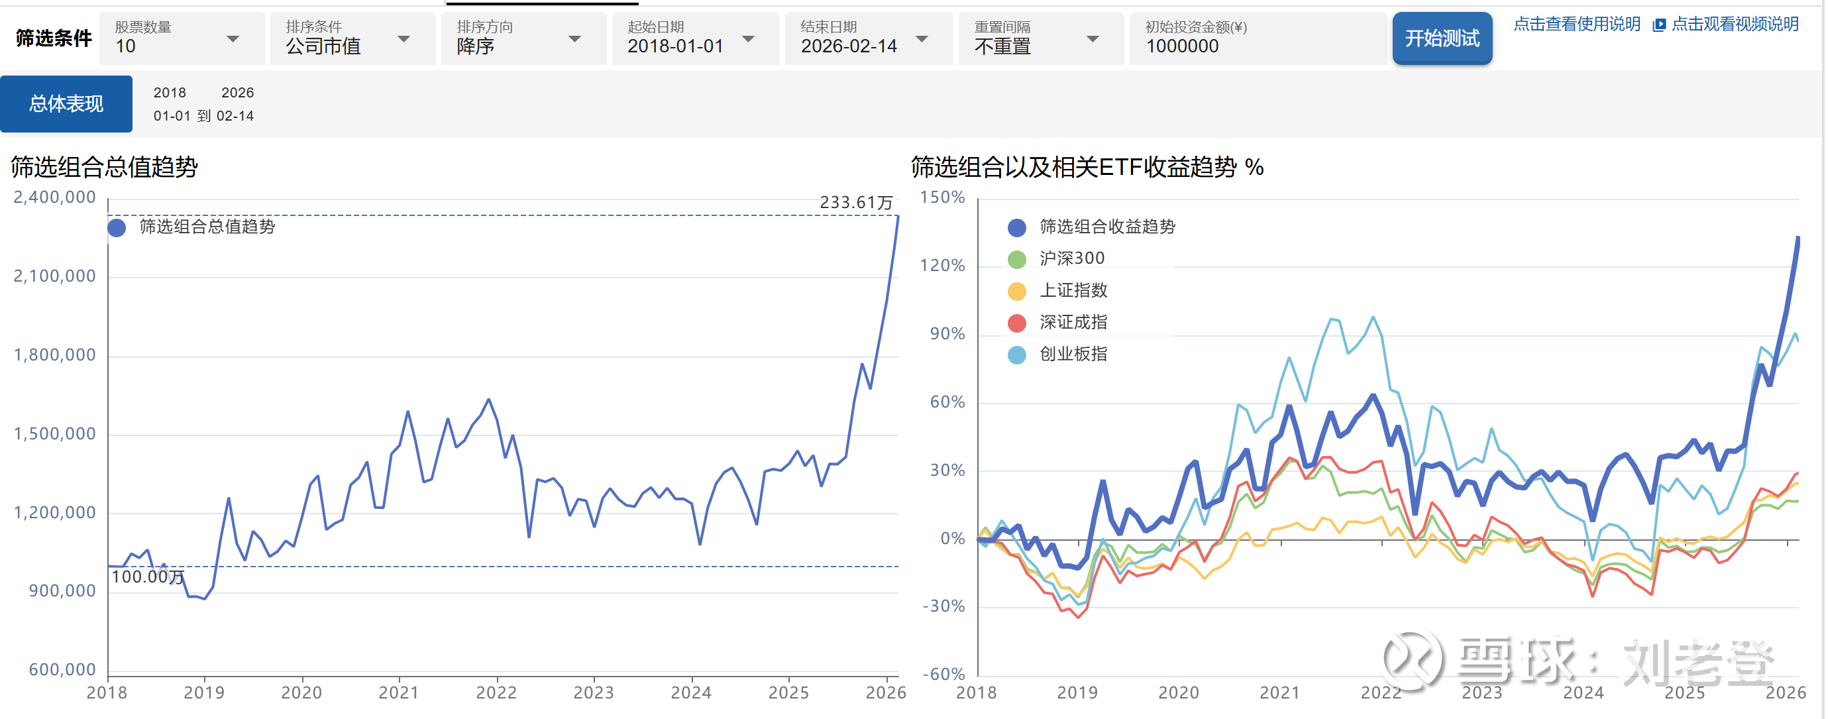Image resolution: width=1828 pixels, height=719 pixels.
Task: Click the green 沪深300 legend dot
Action: (1018, 260)
